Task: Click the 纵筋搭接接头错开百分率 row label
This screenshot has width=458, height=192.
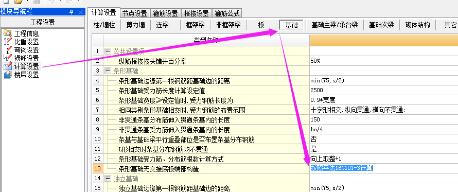Action: tap(152, 61)
